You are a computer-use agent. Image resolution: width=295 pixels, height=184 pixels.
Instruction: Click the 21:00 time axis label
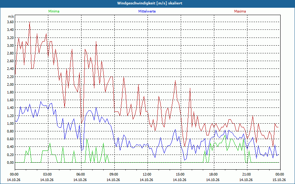(x=247, y=174)
